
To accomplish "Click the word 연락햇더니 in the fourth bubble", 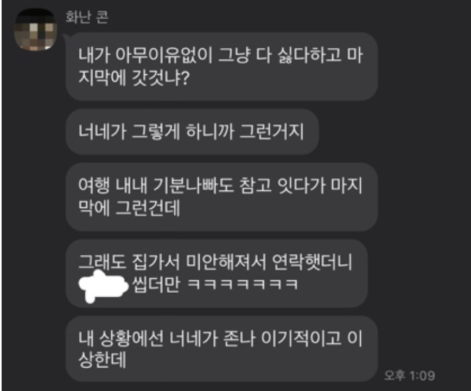I will coord(312,262).
